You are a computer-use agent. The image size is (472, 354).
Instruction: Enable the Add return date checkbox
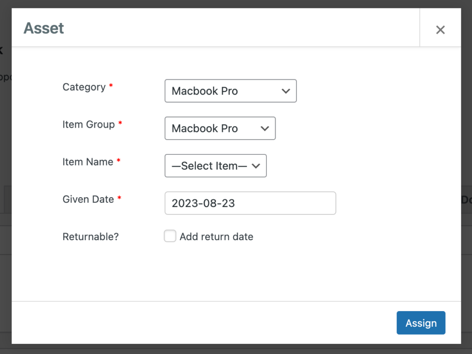tap(170, 236)
